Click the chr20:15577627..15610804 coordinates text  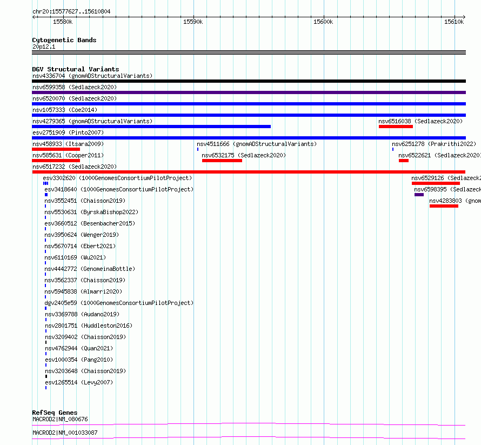pos(71,12)
